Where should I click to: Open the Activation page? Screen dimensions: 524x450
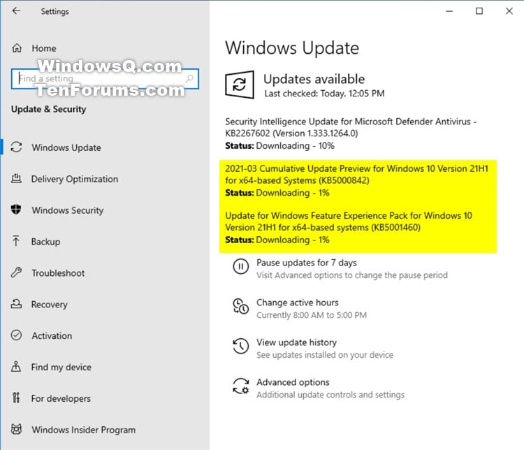click(x=52, y=335)
